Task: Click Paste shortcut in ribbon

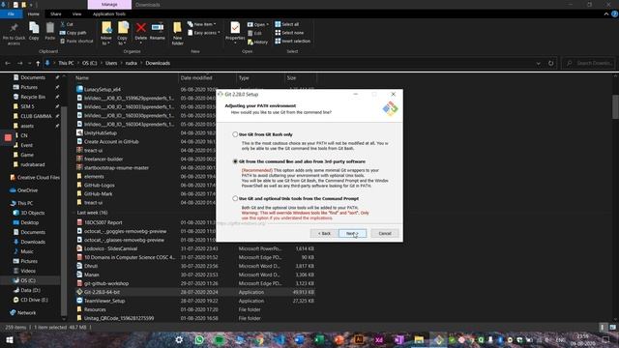Action: point(76,41)
